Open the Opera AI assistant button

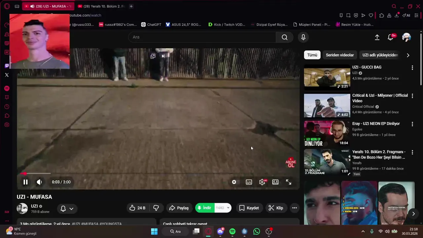[x=406, y=15]
